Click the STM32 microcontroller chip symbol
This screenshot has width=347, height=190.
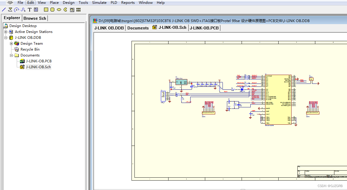click(278, 99)
